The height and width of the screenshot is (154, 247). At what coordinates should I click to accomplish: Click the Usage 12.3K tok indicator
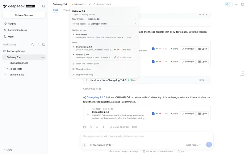tap(119, 127)
